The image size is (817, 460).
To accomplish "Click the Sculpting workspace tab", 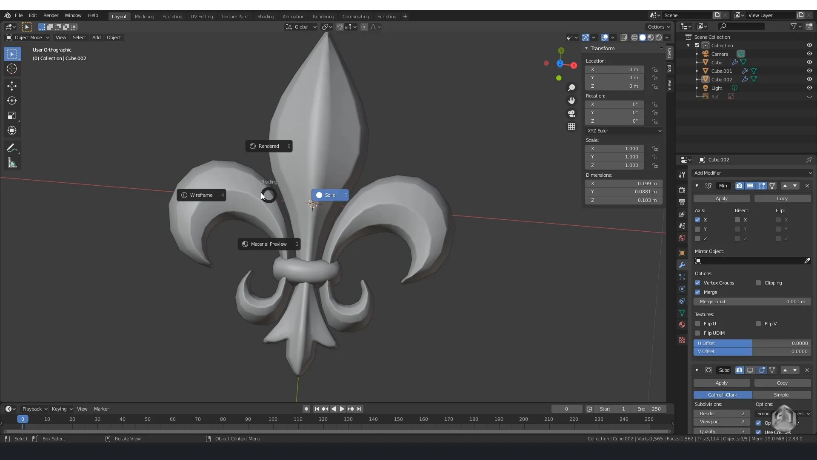I will click(172, 16).
